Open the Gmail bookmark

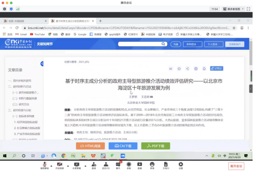(21, 34)
